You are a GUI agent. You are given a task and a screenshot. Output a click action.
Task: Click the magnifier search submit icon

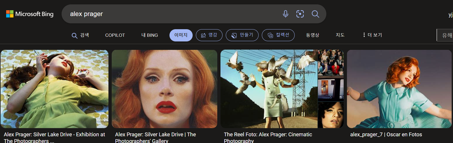tap(315, 14)
